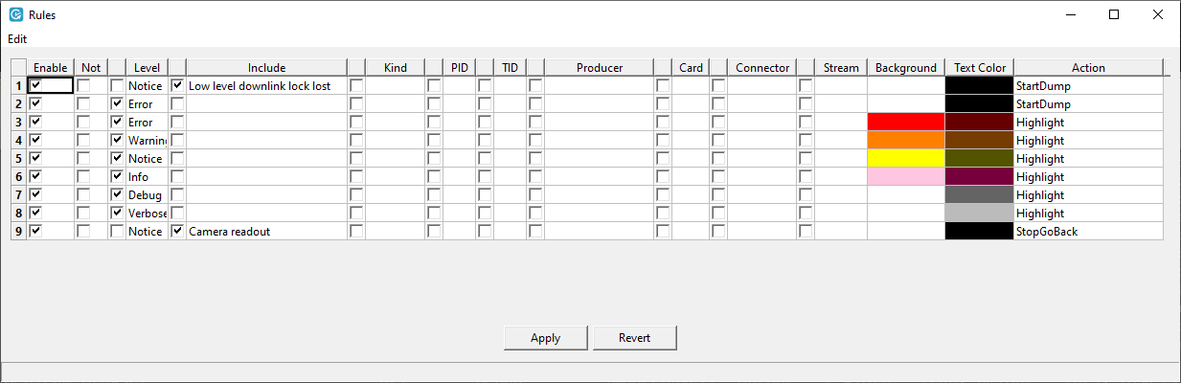Toggle Level checkbox in row 3
This screenshot has height=383, width=1181.
tap(117, 123)
